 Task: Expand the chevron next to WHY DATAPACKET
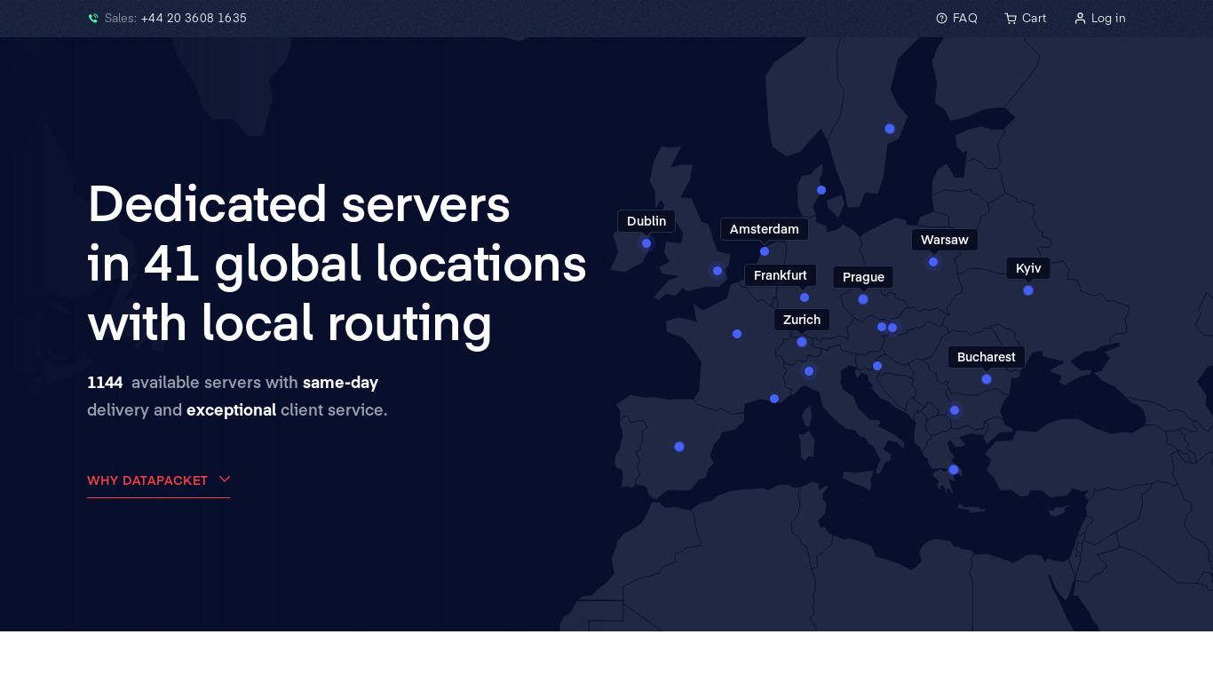point(225,480)
